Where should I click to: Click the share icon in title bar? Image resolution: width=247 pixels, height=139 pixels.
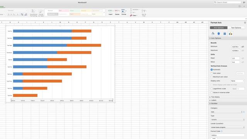click(244, 2)
